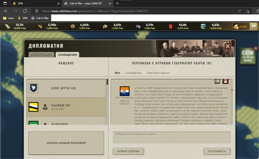Filter by Торговые сделки
Image resolution: width=259 pixels, height=159 pixels.
pos(158,73)
